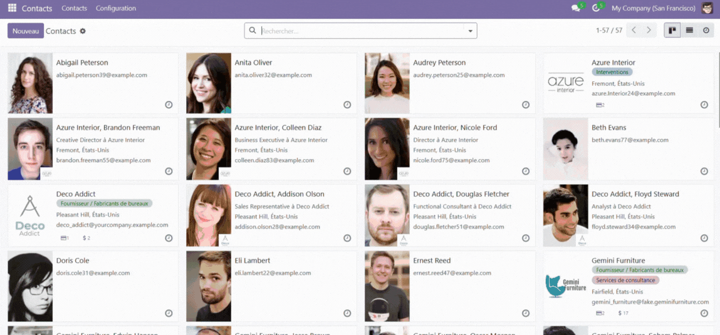The width and height of the screenshot is (720, 335).
Task: Click the Beth Evans name
Action: pyautogui.click(x=609, y=128)
